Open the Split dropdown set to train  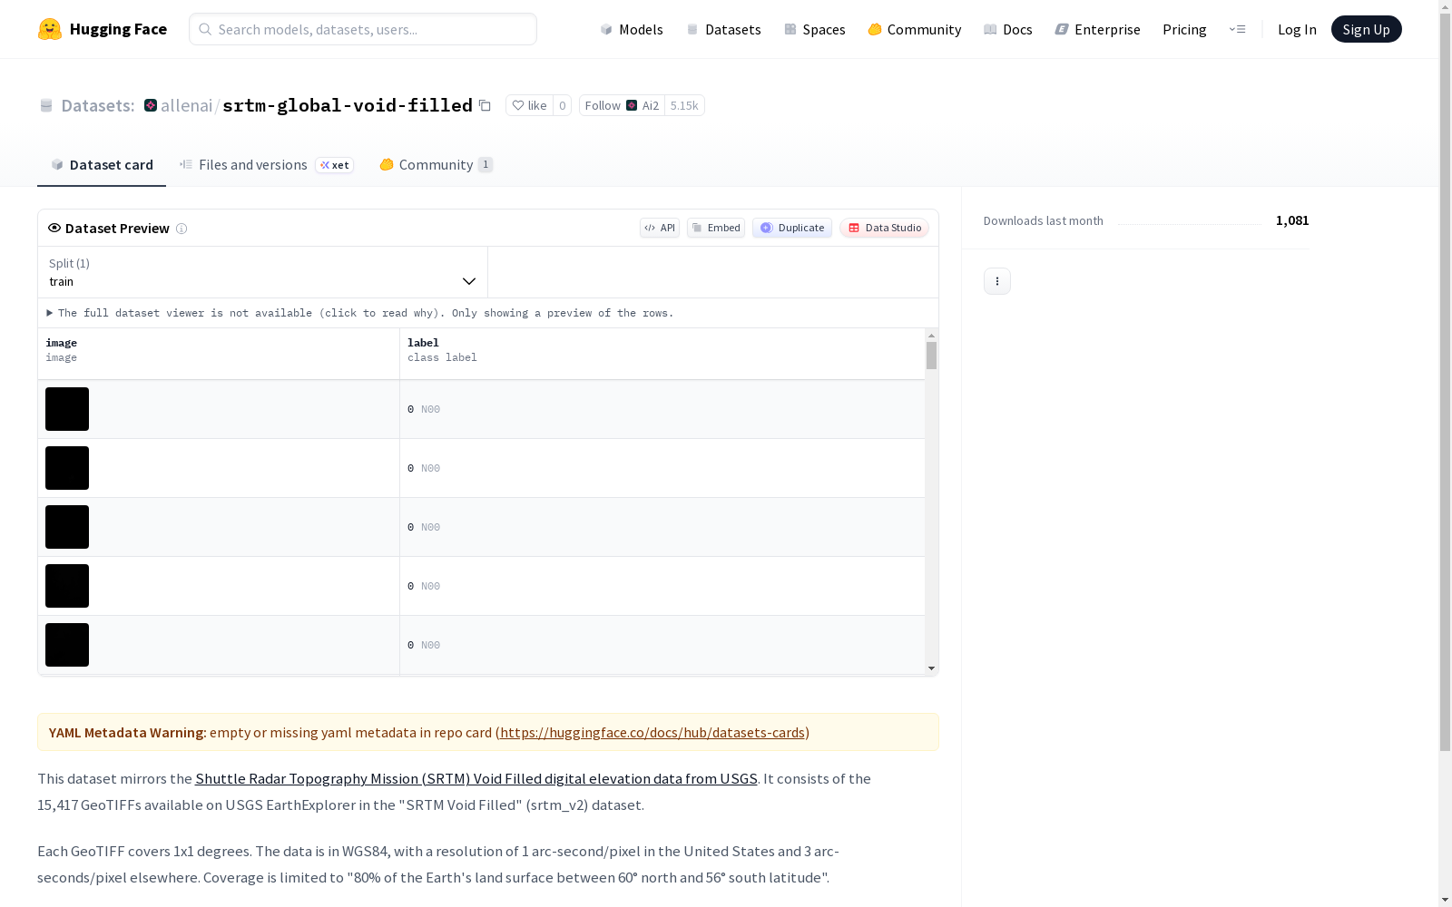263,272
